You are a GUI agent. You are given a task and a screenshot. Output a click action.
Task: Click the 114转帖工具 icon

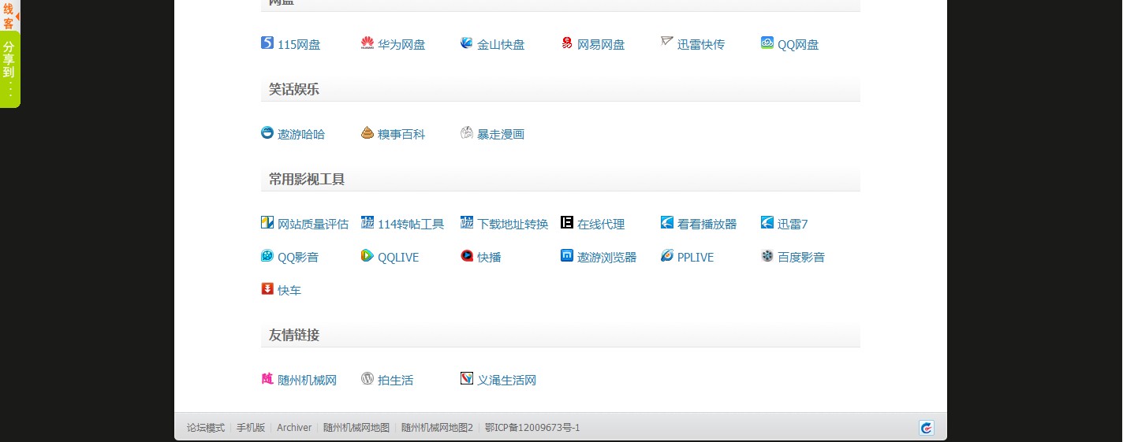(x=367, y=222)
